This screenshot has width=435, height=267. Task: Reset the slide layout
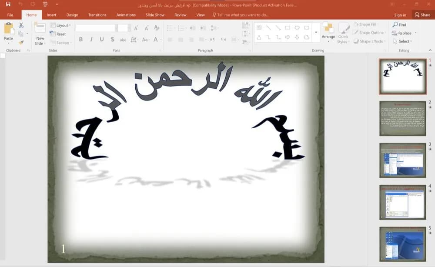(x=58, y=34)
